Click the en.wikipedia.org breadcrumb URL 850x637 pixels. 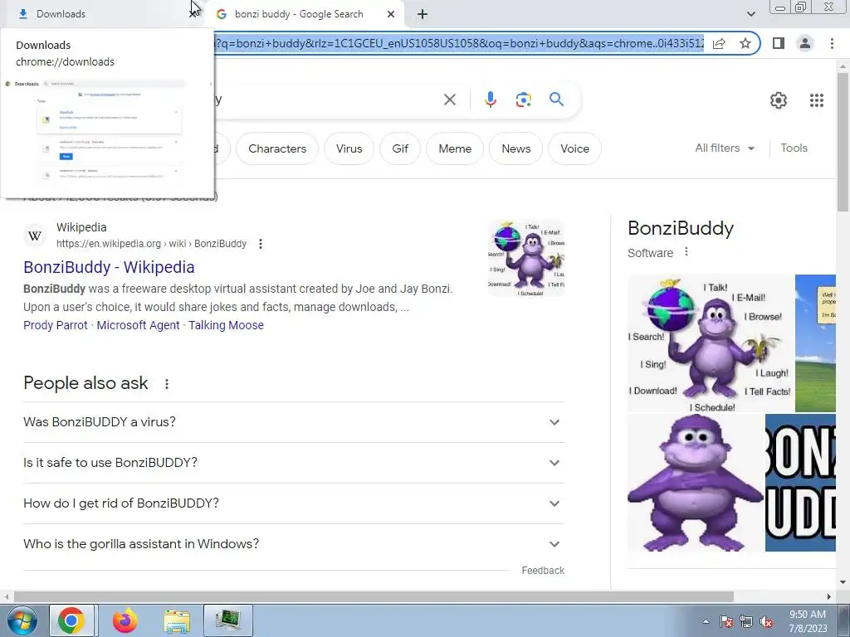151,244
